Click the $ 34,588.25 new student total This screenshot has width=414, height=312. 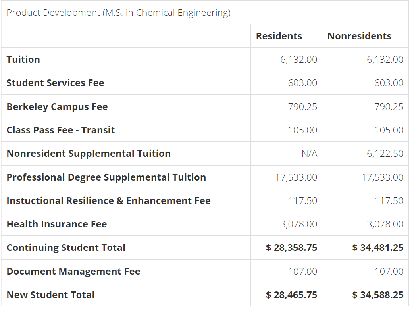pos(378,295)
